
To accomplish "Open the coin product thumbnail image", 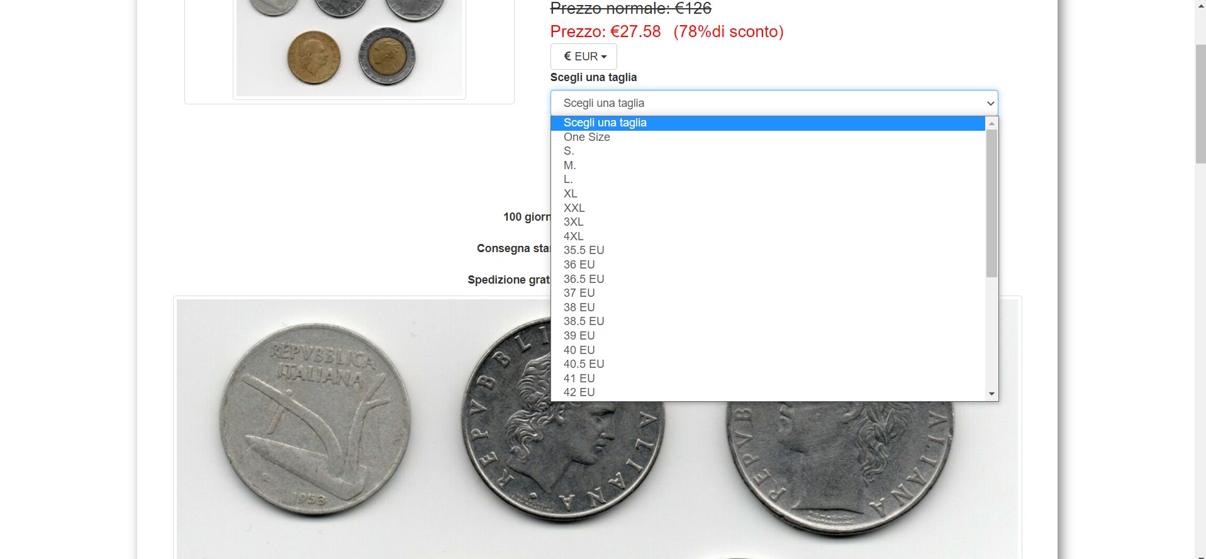I will click(349, 48).
